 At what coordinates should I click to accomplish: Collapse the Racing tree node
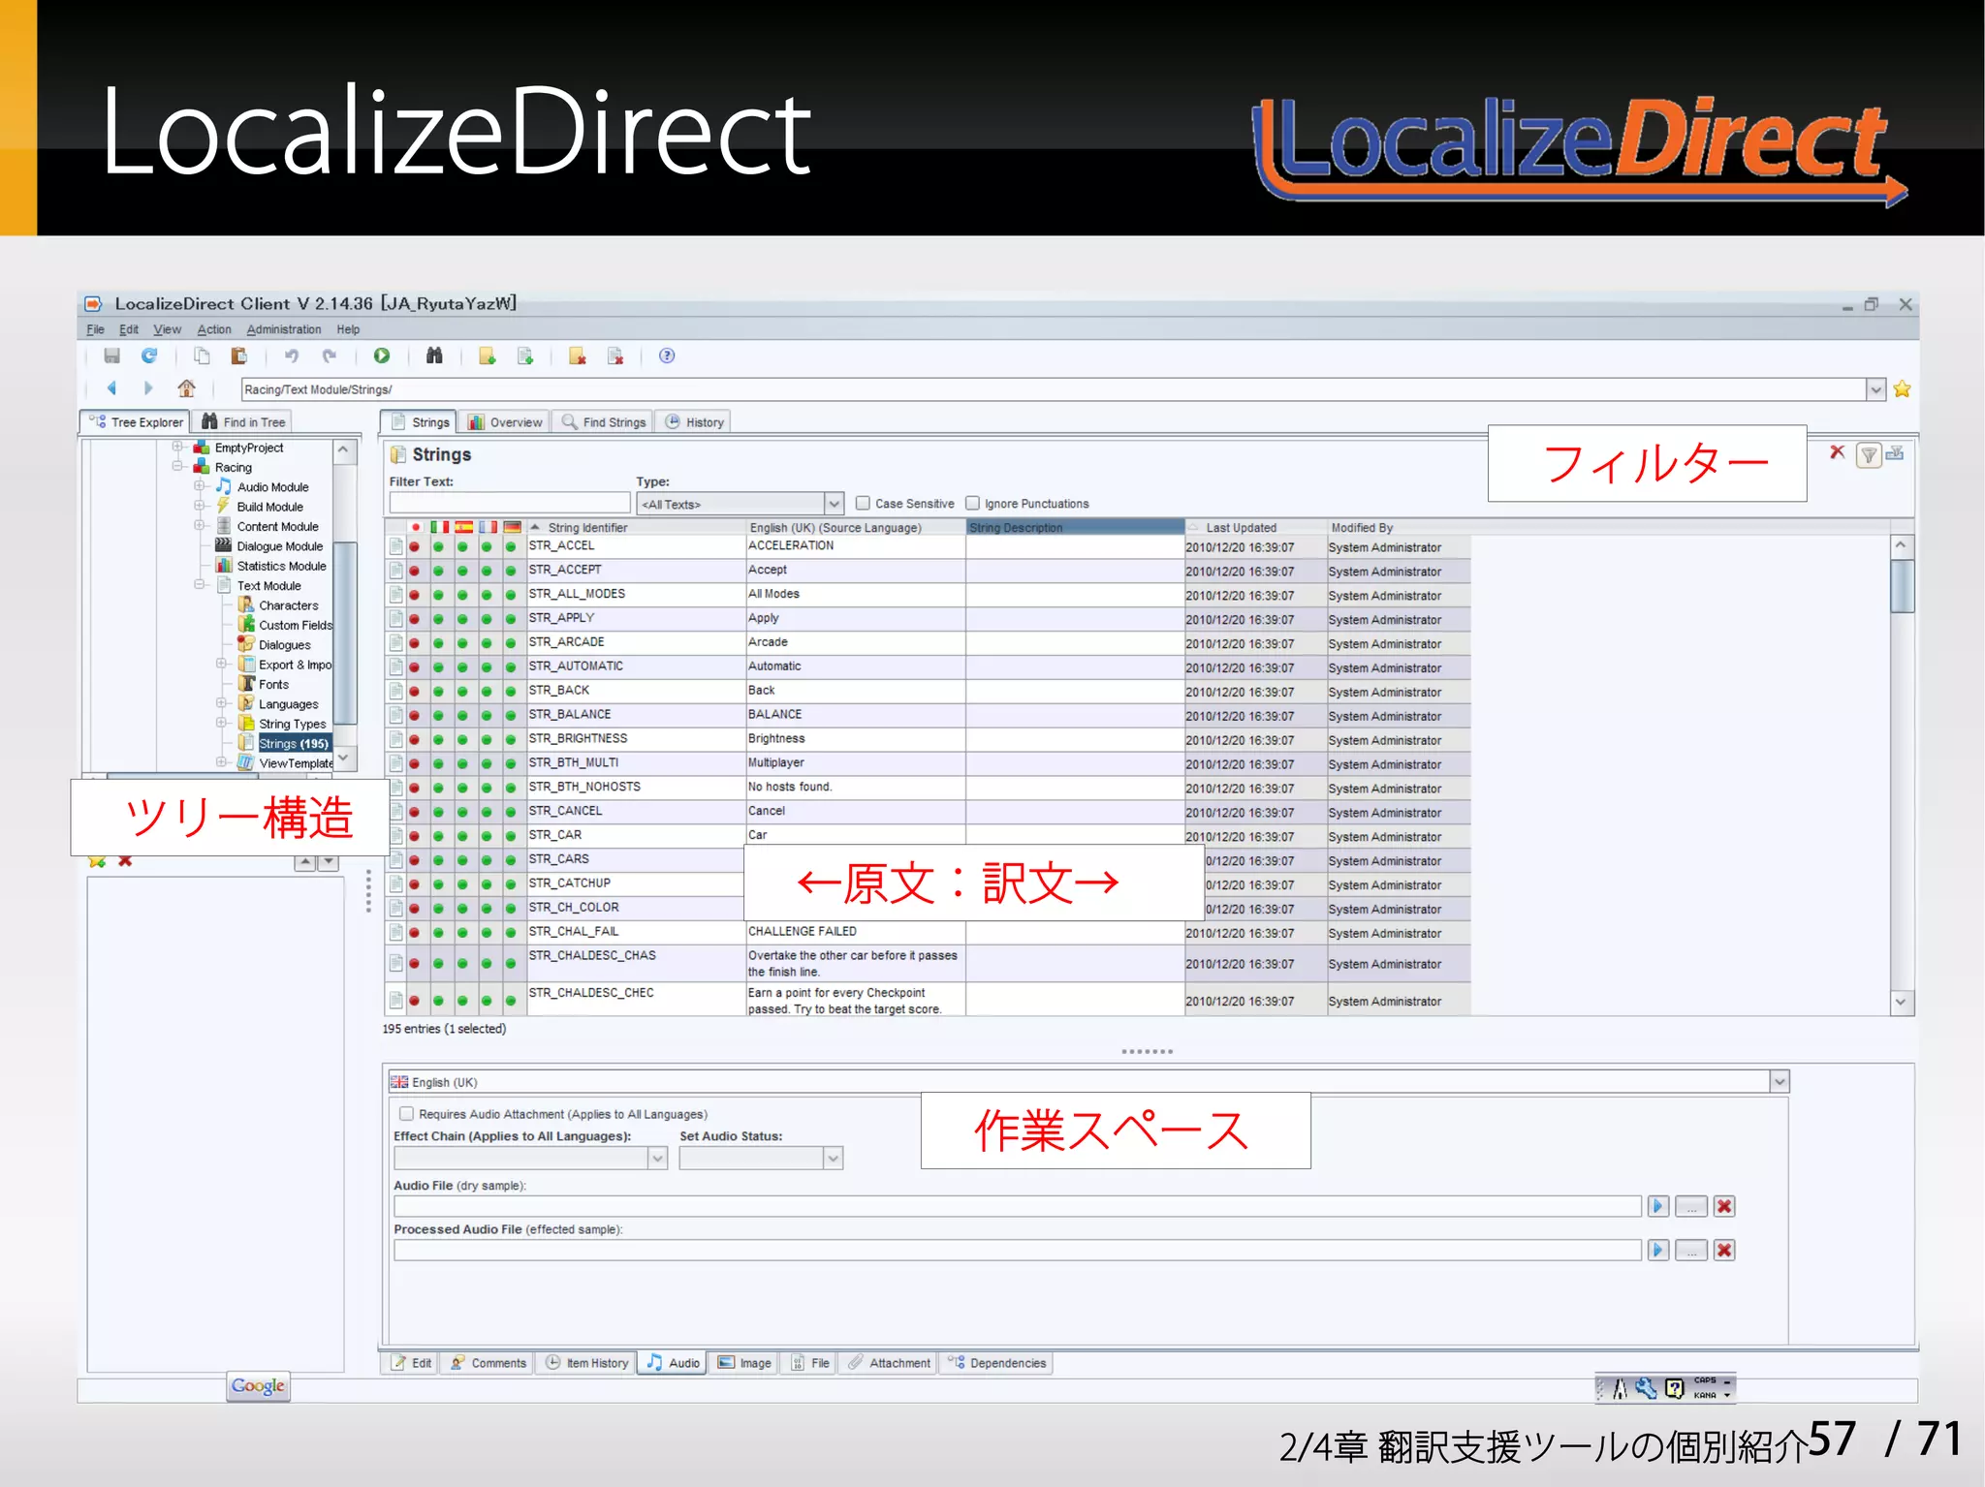coord(178,466)
